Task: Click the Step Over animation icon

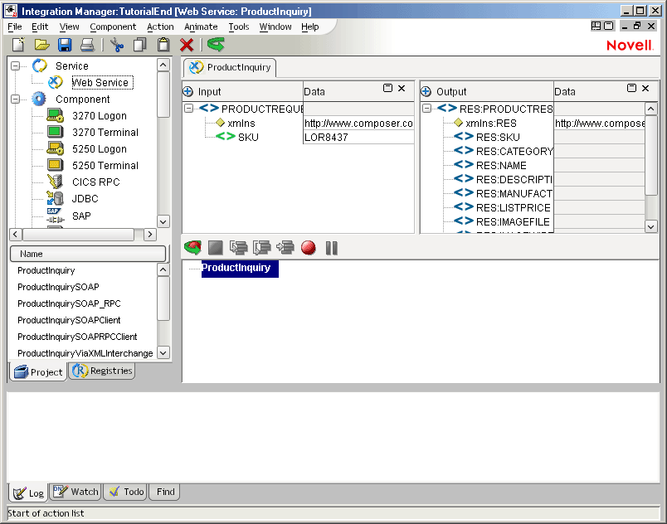Action: [261, 247]
